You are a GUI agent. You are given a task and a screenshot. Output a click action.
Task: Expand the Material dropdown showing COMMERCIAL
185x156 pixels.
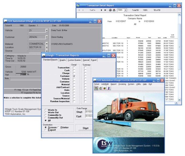(47, 44)
